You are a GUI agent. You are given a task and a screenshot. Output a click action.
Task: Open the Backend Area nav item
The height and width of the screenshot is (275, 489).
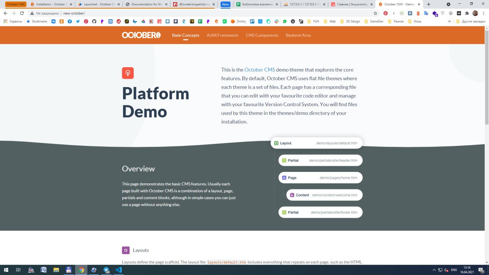pyautogui.click(x=298, y=35)
